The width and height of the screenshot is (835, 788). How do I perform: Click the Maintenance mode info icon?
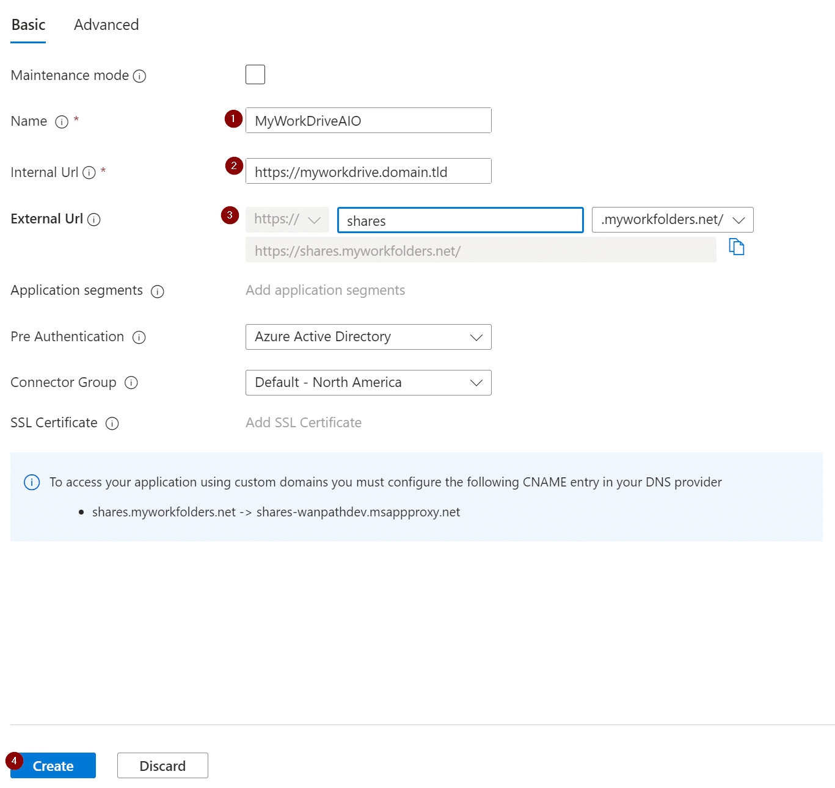point(139,76)
